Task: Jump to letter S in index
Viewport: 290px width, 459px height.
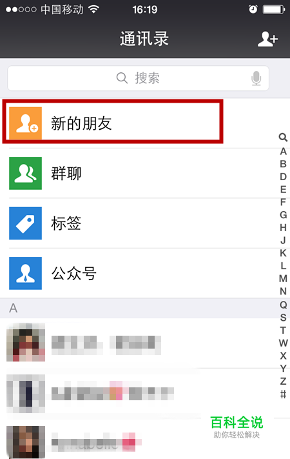Action: (x=283, y=318)
